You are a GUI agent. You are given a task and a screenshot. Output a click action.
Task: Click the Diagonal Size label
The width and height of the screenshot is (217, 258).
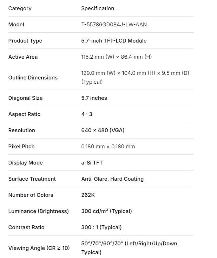(x=25, y=98)
